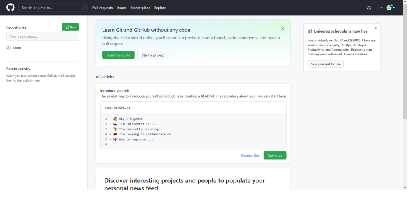The width and height of the screenshot is (409, 219).
Task: Click the GitHub Octocat logo
Action: tap(10, 8)
